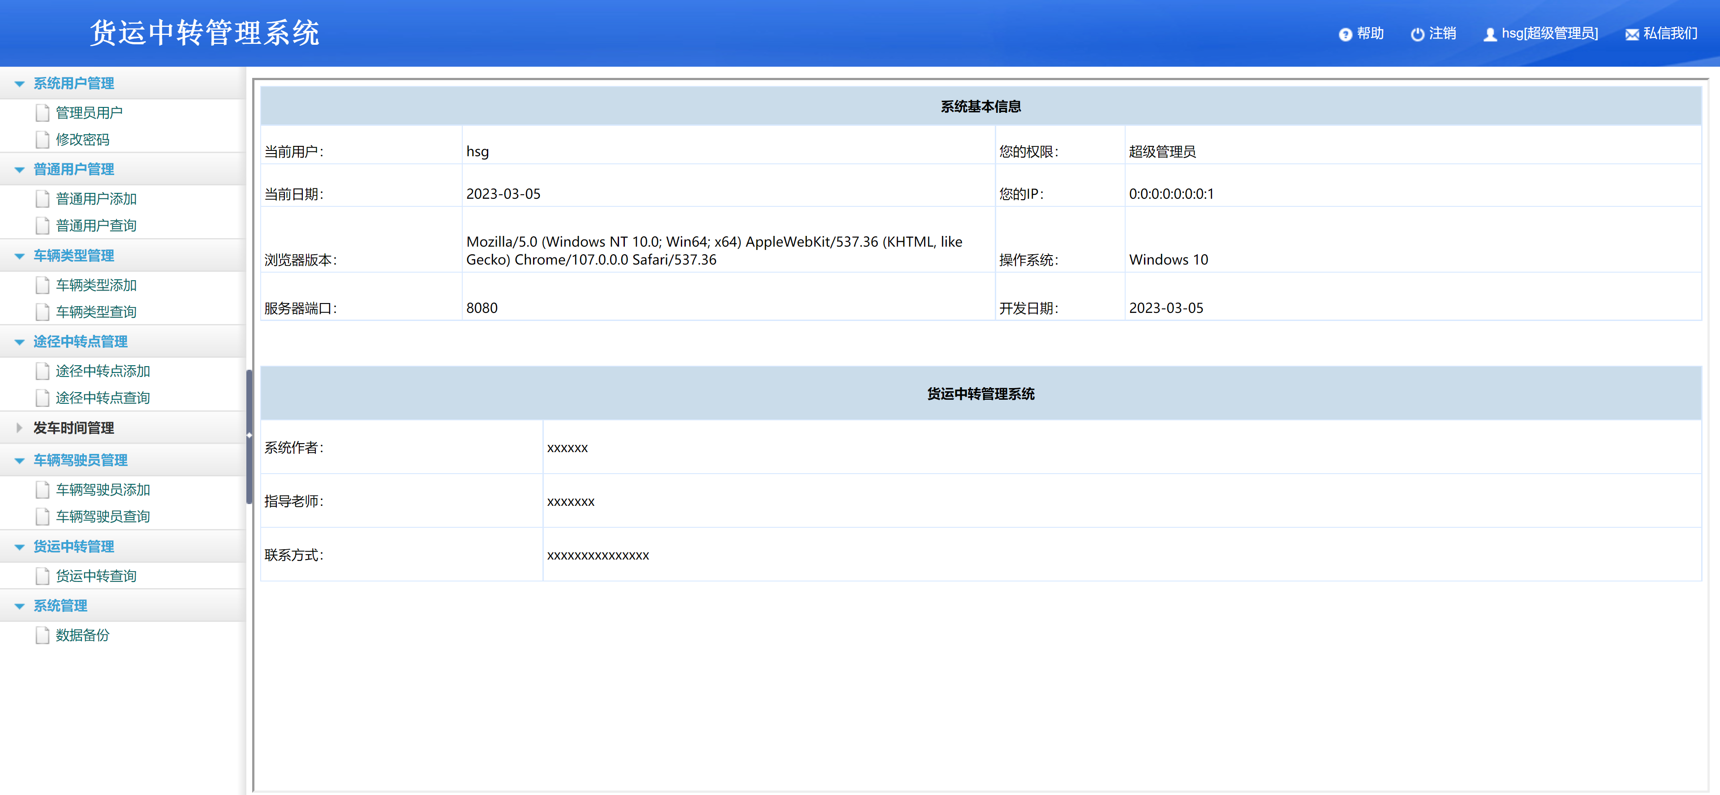Click page icon next to 货运中转查询
This screenshot has height=795, width=1720.
[43, 576]
